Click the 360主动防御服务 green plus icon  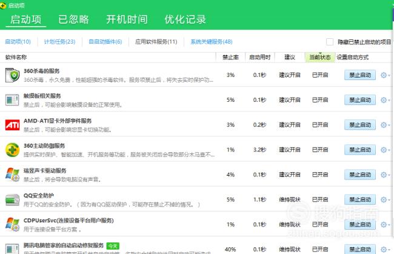pyautogui.click(x=12, y=150)
